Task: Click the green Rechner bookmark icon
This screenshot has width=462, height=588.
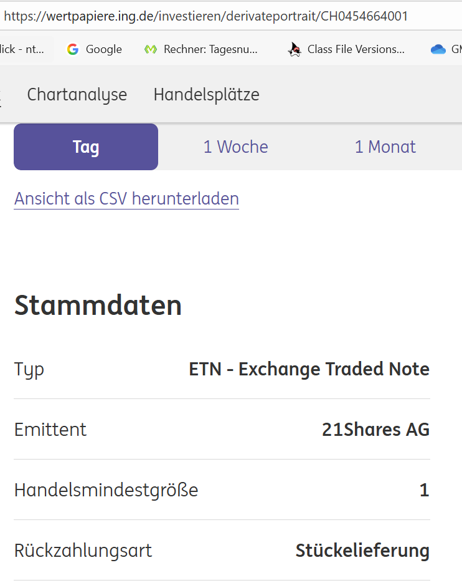Action: 150,49
